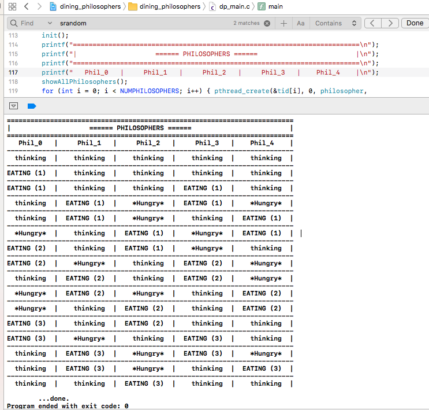Add a search pattern with plus button

coord(283,23)
